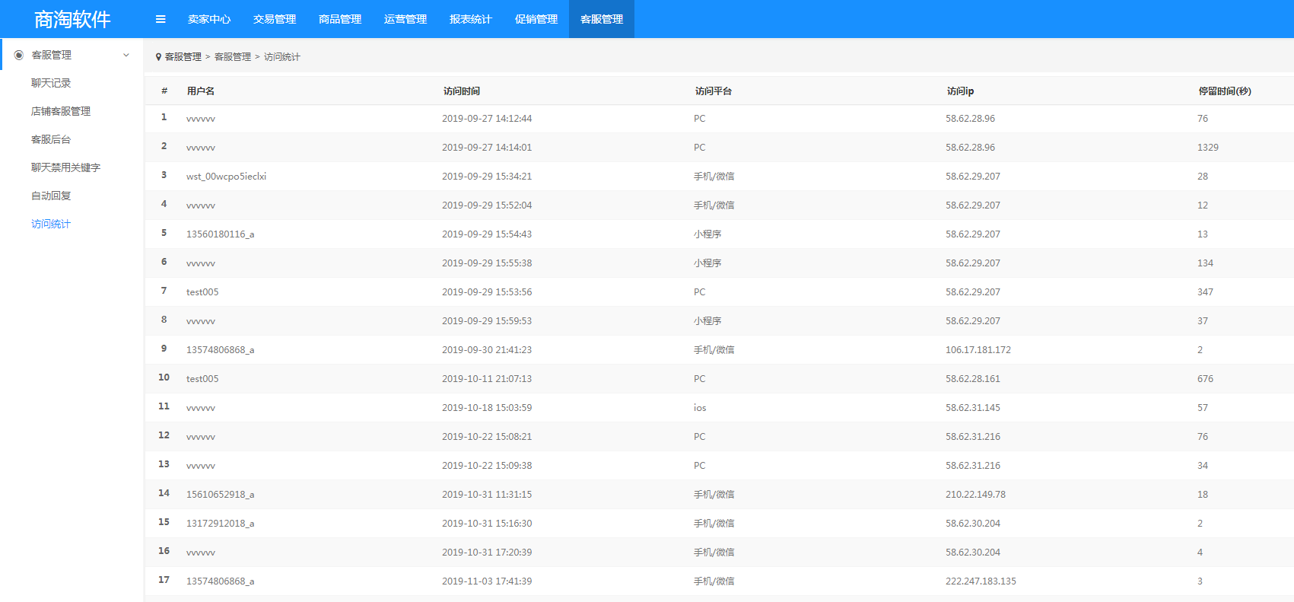
Task: Click username wst_00wcpo5ieclxi in row 3
Action: click(226, 177)
